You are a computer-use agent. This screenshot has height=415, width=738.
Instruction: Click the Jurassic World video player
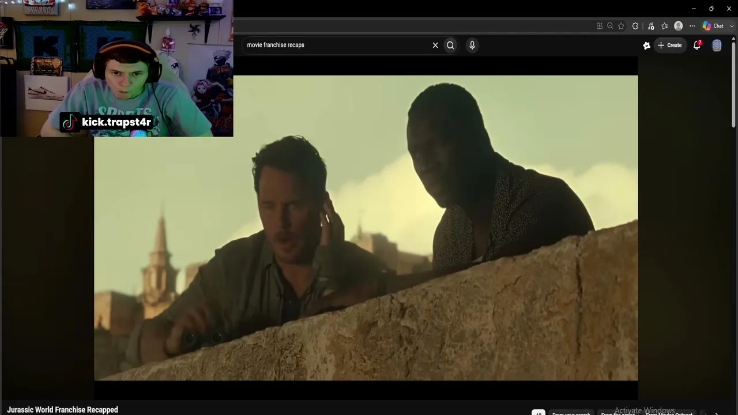click(x=366, y=228)
